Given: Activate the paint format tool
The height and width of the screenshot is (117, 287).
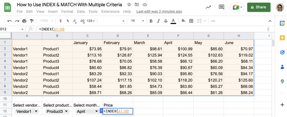Looking at the screenshot, I should click(32, 21).
